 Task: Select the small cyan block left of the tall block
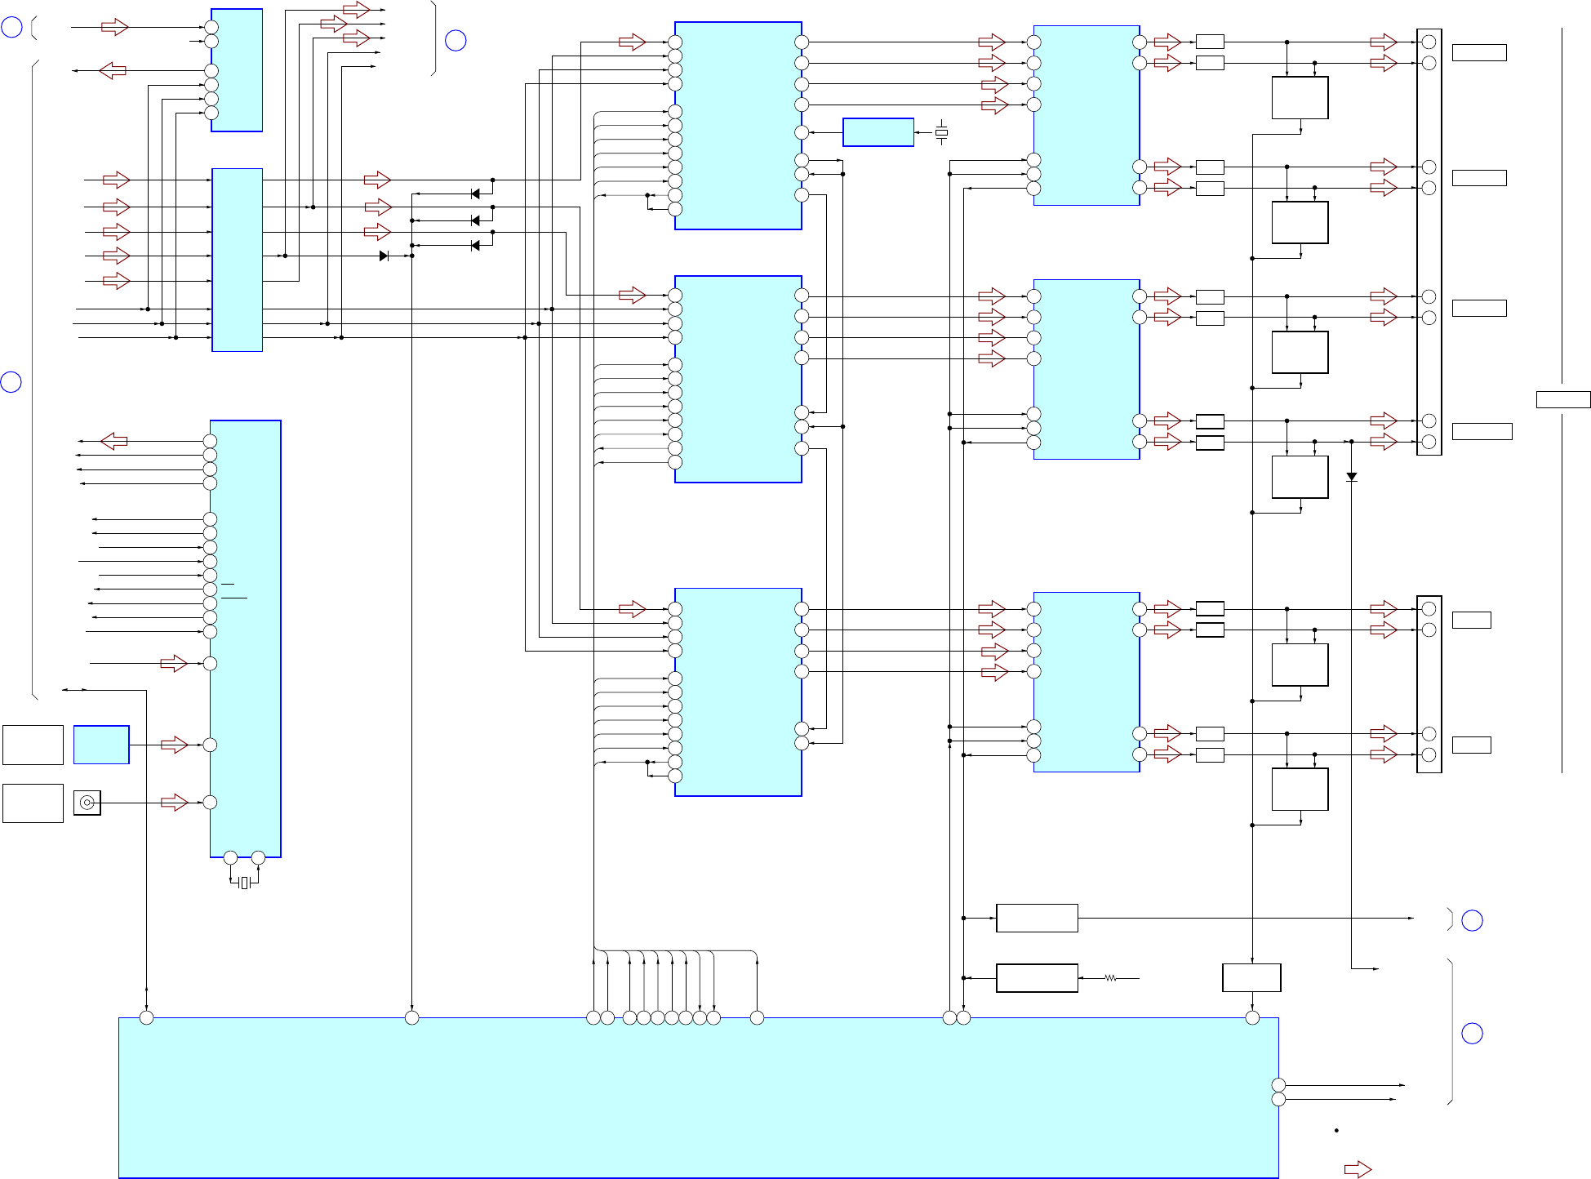(x=101, y=745)
